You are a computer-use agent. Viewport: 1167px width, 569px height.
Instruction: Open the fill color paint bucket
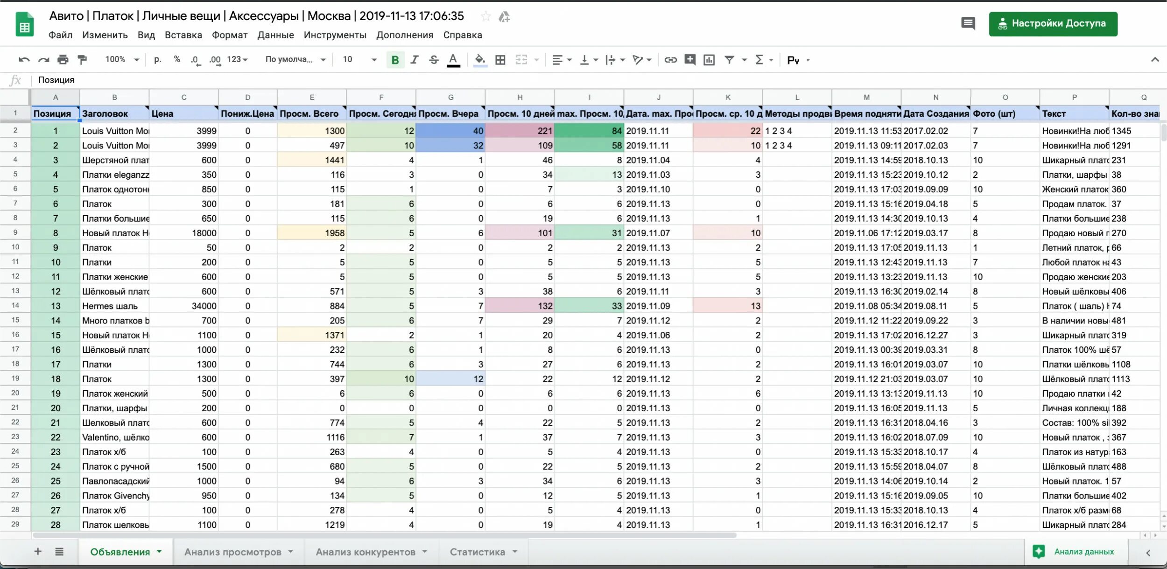(x=479, y=60)
